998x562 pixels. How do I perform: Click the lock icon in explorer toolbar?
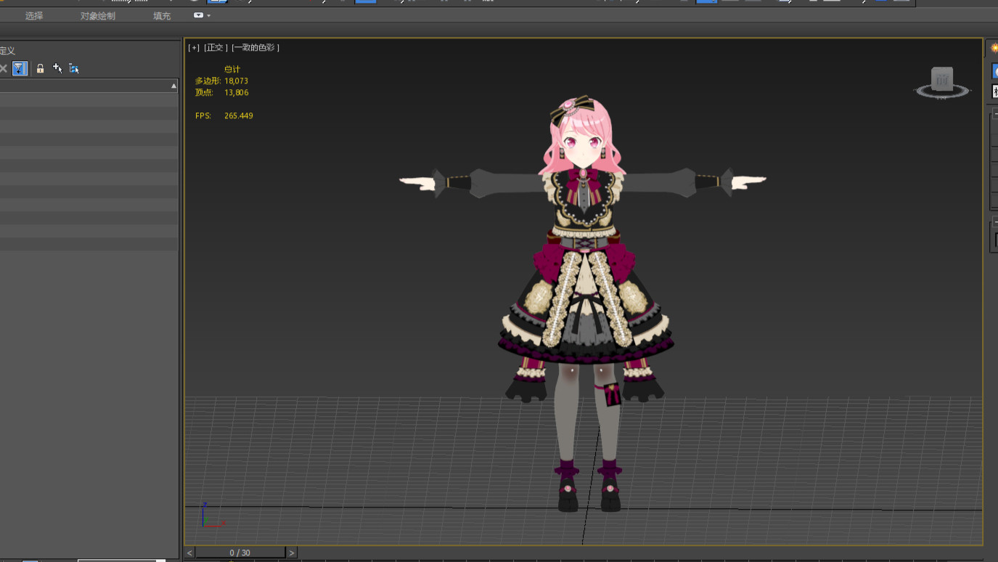click(41, 68)
